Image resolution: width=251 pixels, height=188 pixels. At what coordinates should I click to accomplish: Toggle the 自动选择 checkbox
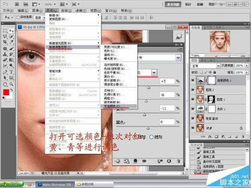(18, 17)
